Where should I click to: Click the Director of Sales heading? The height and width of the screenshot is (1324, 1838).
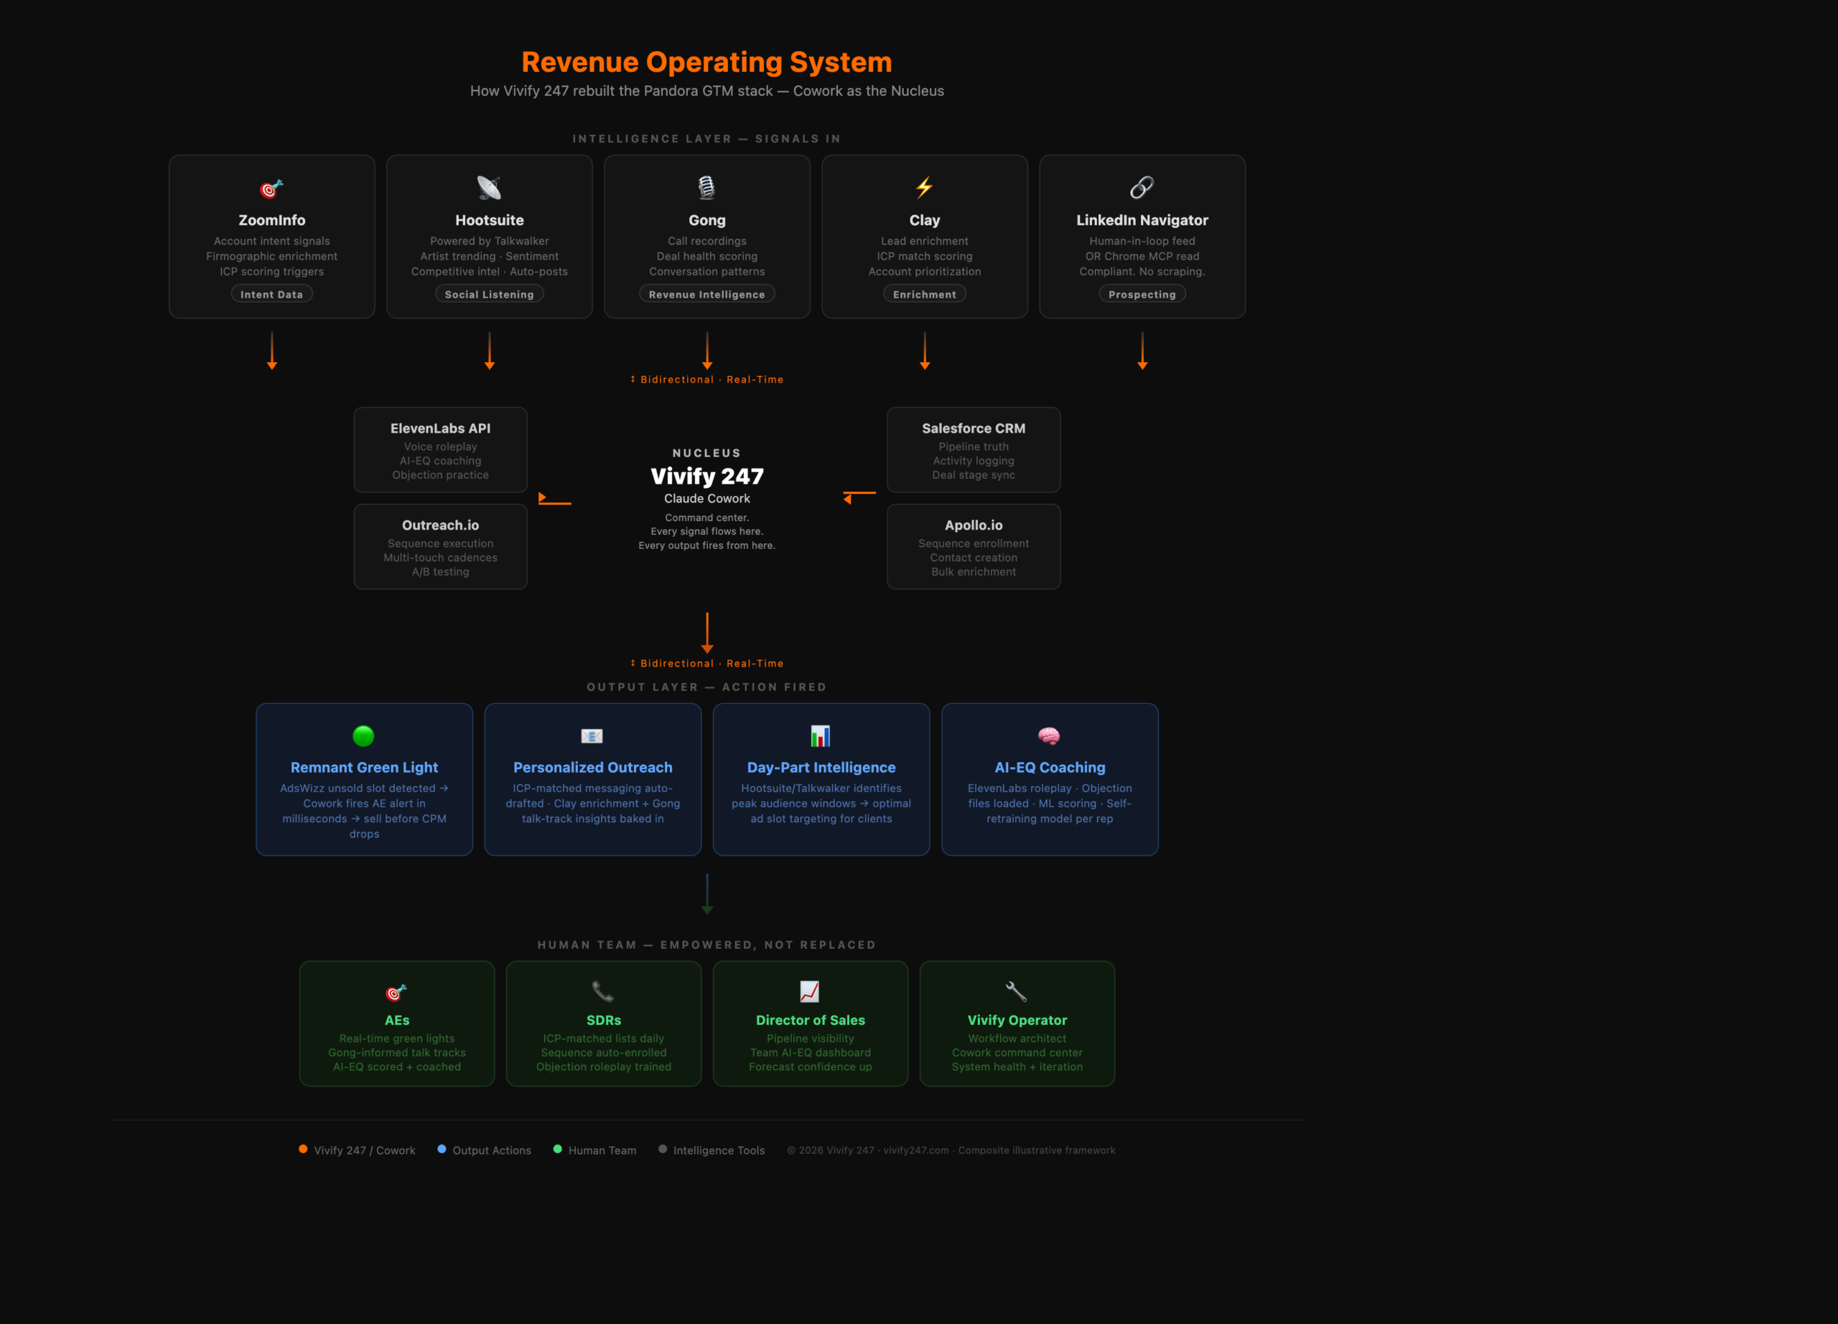tap(811, 1020)
